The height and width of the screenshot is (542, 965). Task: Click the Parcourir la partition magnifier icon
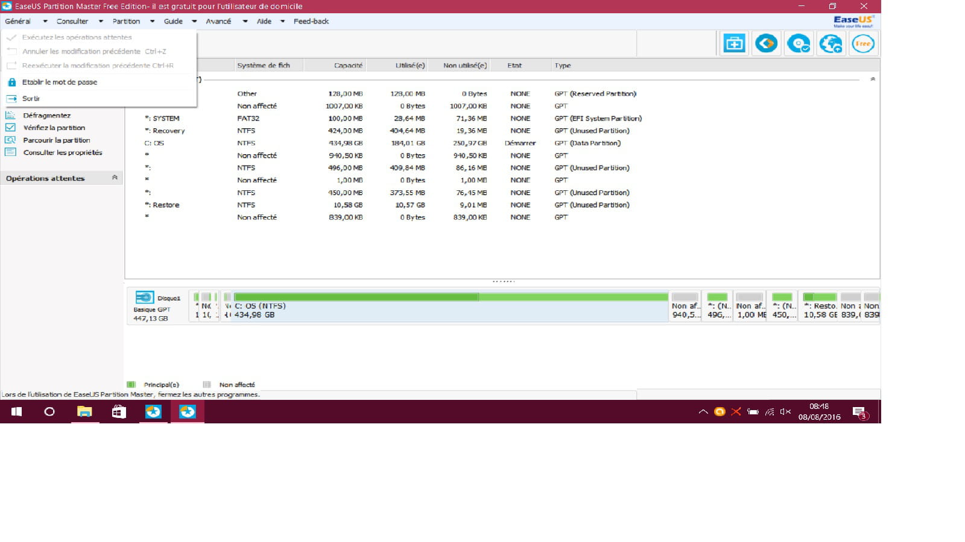pyautogui.click(x=10, y=140)
